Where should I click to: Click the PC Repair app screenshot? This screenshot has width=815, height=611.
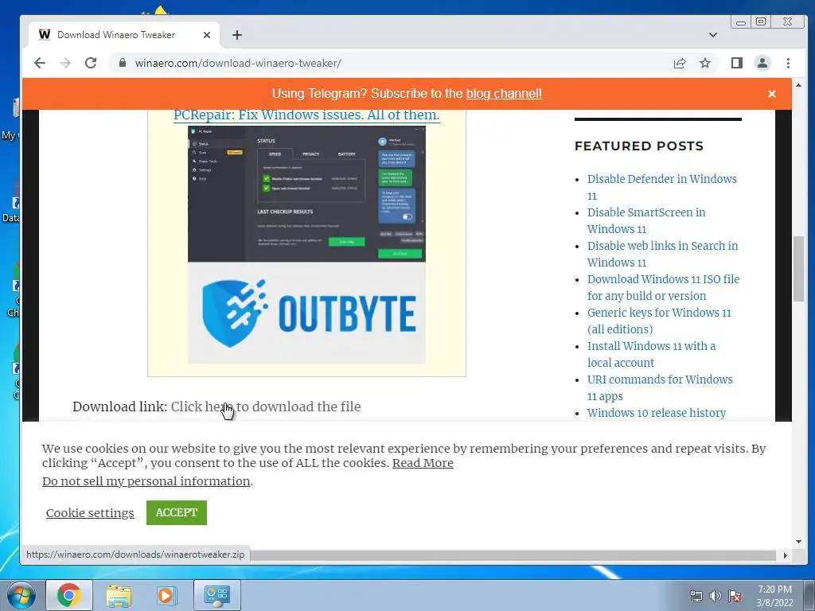[x=306, y=194]
